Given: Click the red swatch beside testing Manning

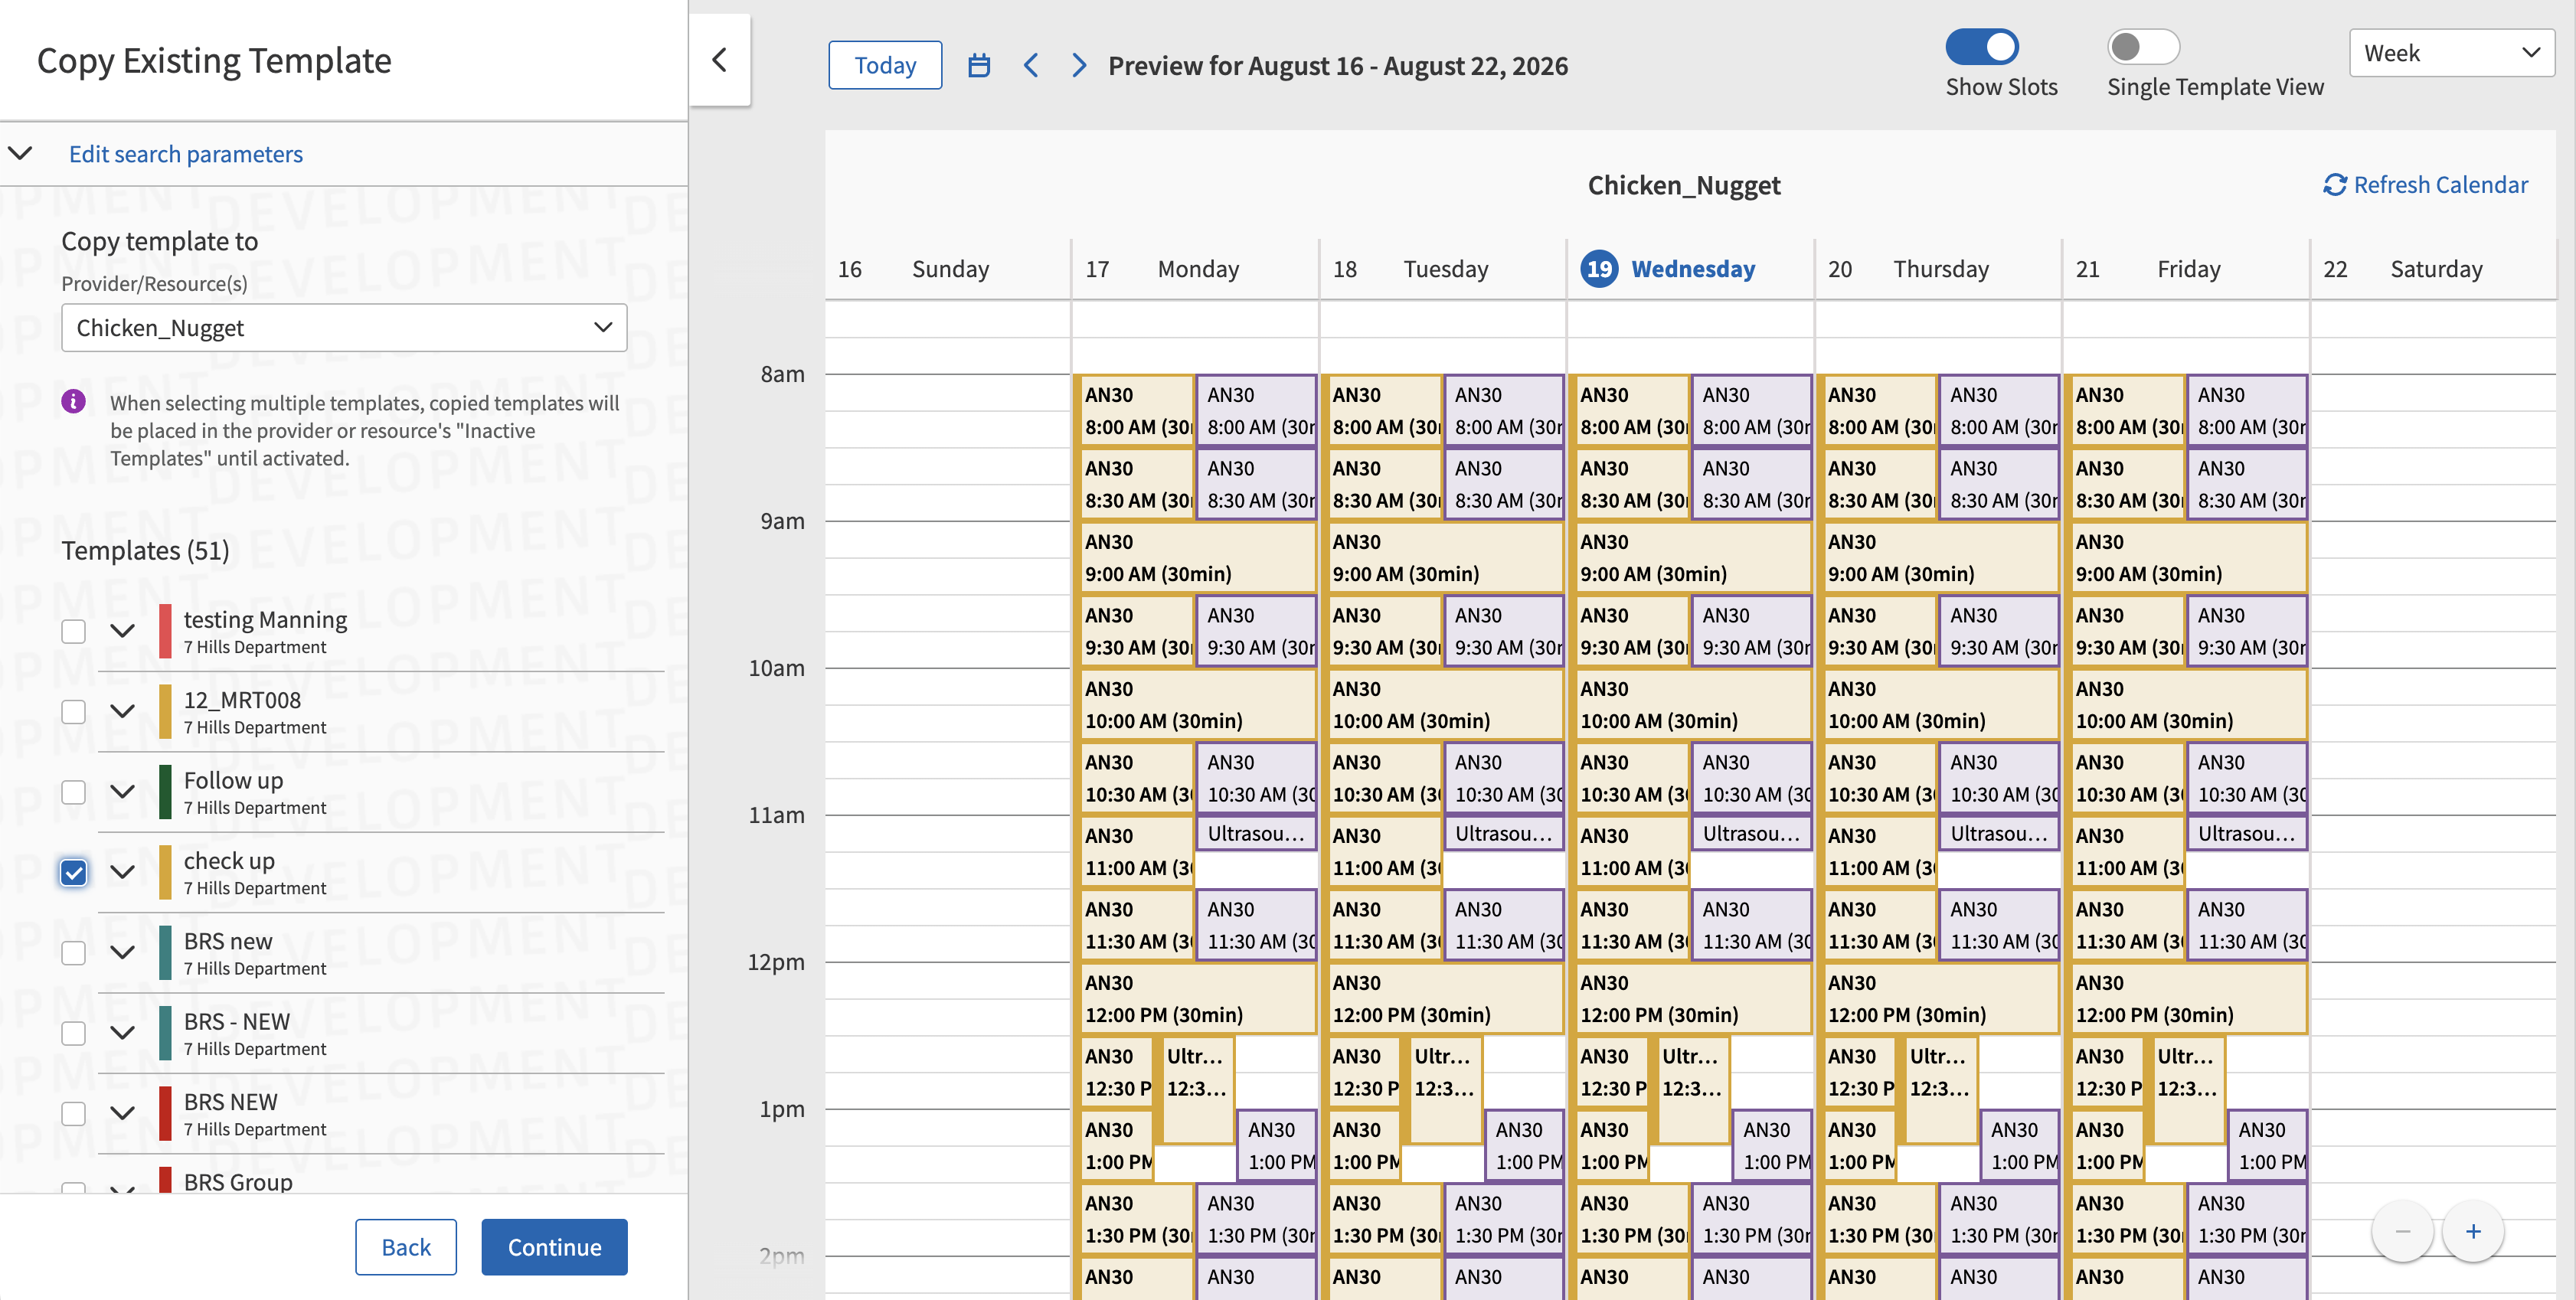Looking at the screenshot, I should tap(165, 631).
